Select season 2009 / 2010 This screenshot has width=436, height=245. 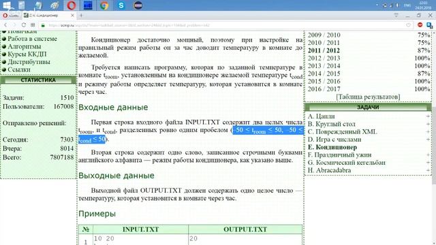(324, 35)
